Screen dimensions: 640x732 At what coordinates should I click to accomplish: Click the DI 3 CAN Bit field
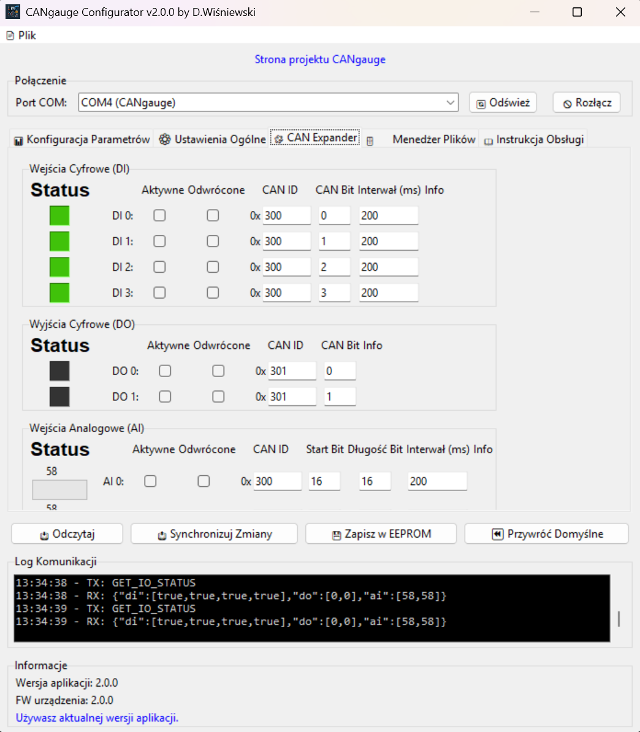(x=335, y=292)
